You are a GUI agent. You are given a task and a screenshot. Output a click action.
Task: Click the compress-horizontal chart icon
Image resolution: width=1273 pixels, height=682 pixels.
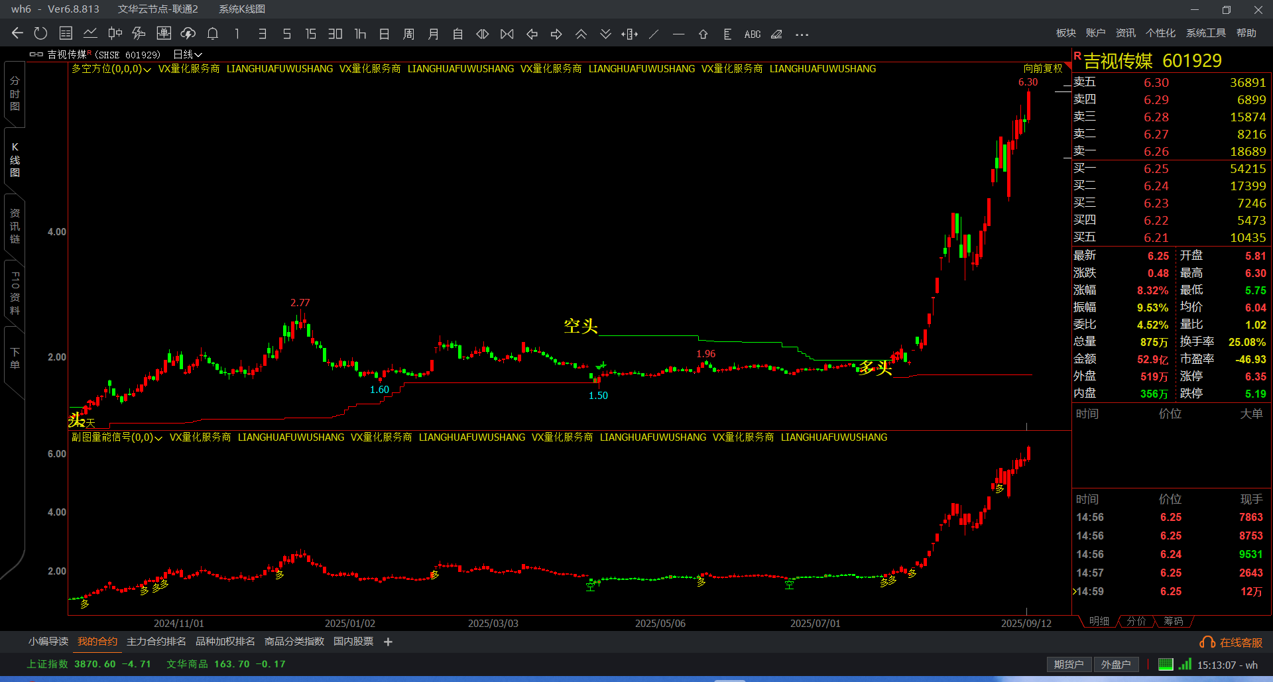[x=507, y=34]
